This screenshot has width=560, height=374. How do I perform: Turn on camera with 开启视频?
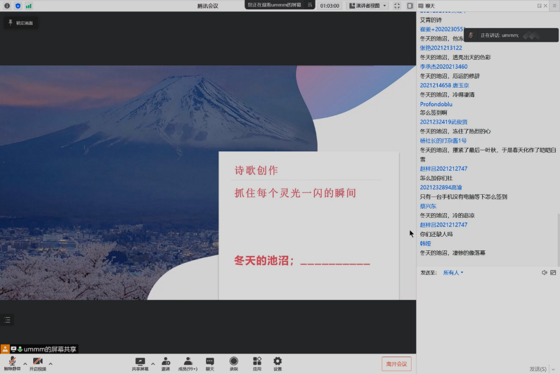pyautogui.click(x=38, y=363)
